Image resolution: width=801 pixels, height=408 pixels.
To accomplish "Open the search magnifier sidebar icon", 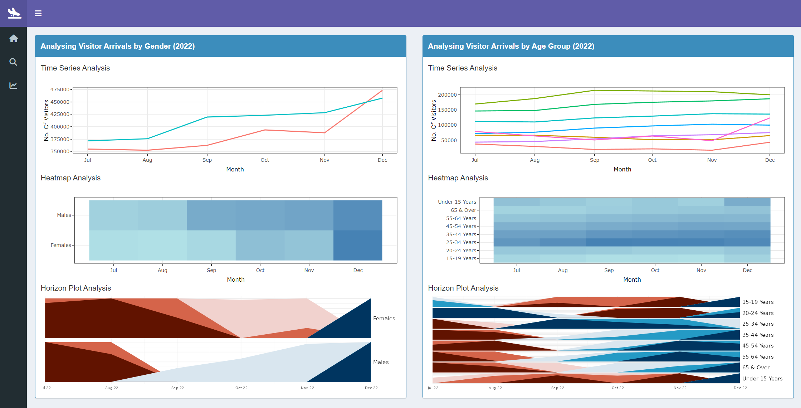I will point(13,62).
